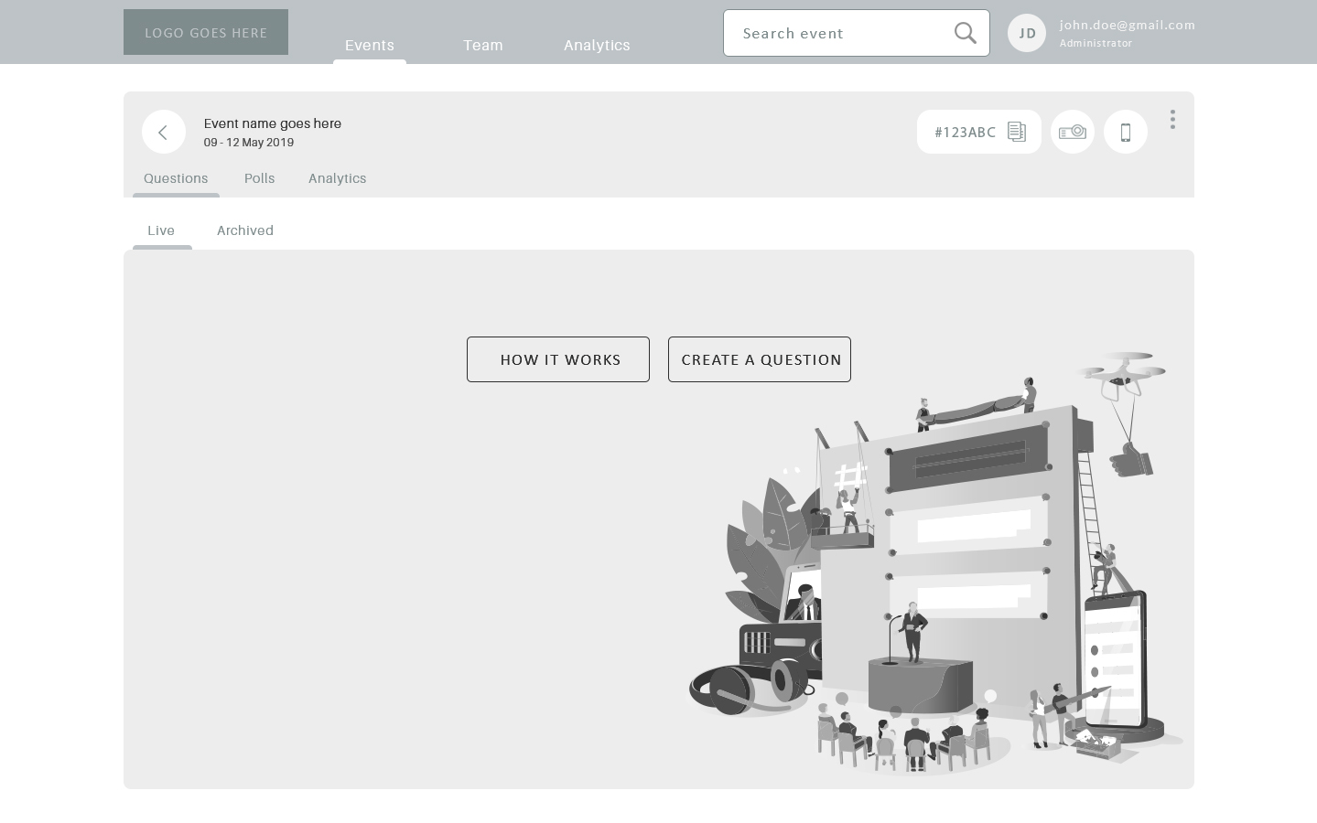Image resolution: width=1317 pixels, height=823 pixels.
Task: Open the projector presentation view
Action: click(x=1072, y=132)
